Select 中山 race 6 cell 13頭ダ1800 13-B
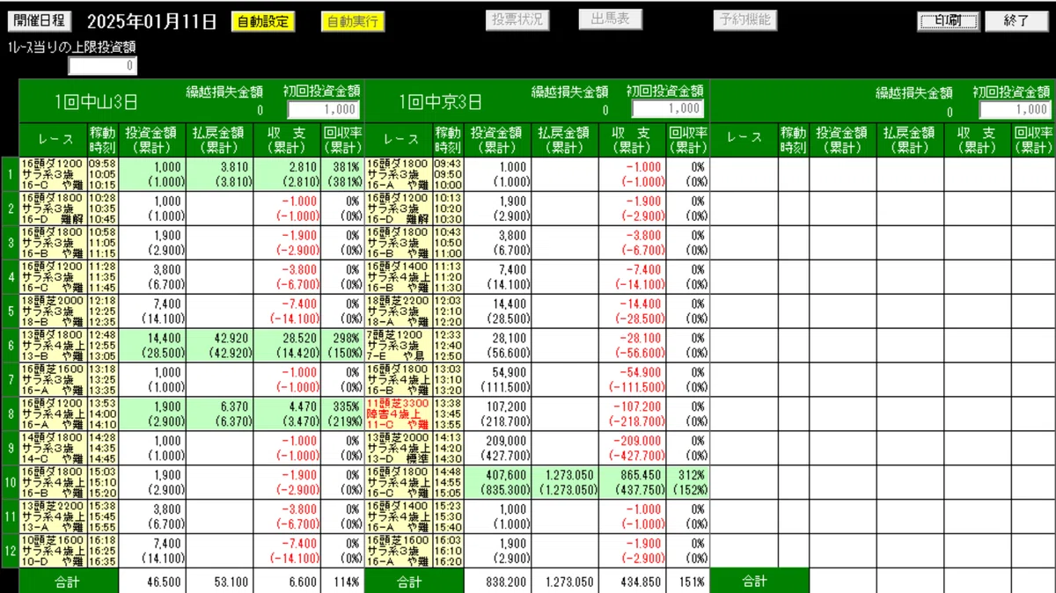This screenshot has height=593, width=1056. (x=53, y=345)
